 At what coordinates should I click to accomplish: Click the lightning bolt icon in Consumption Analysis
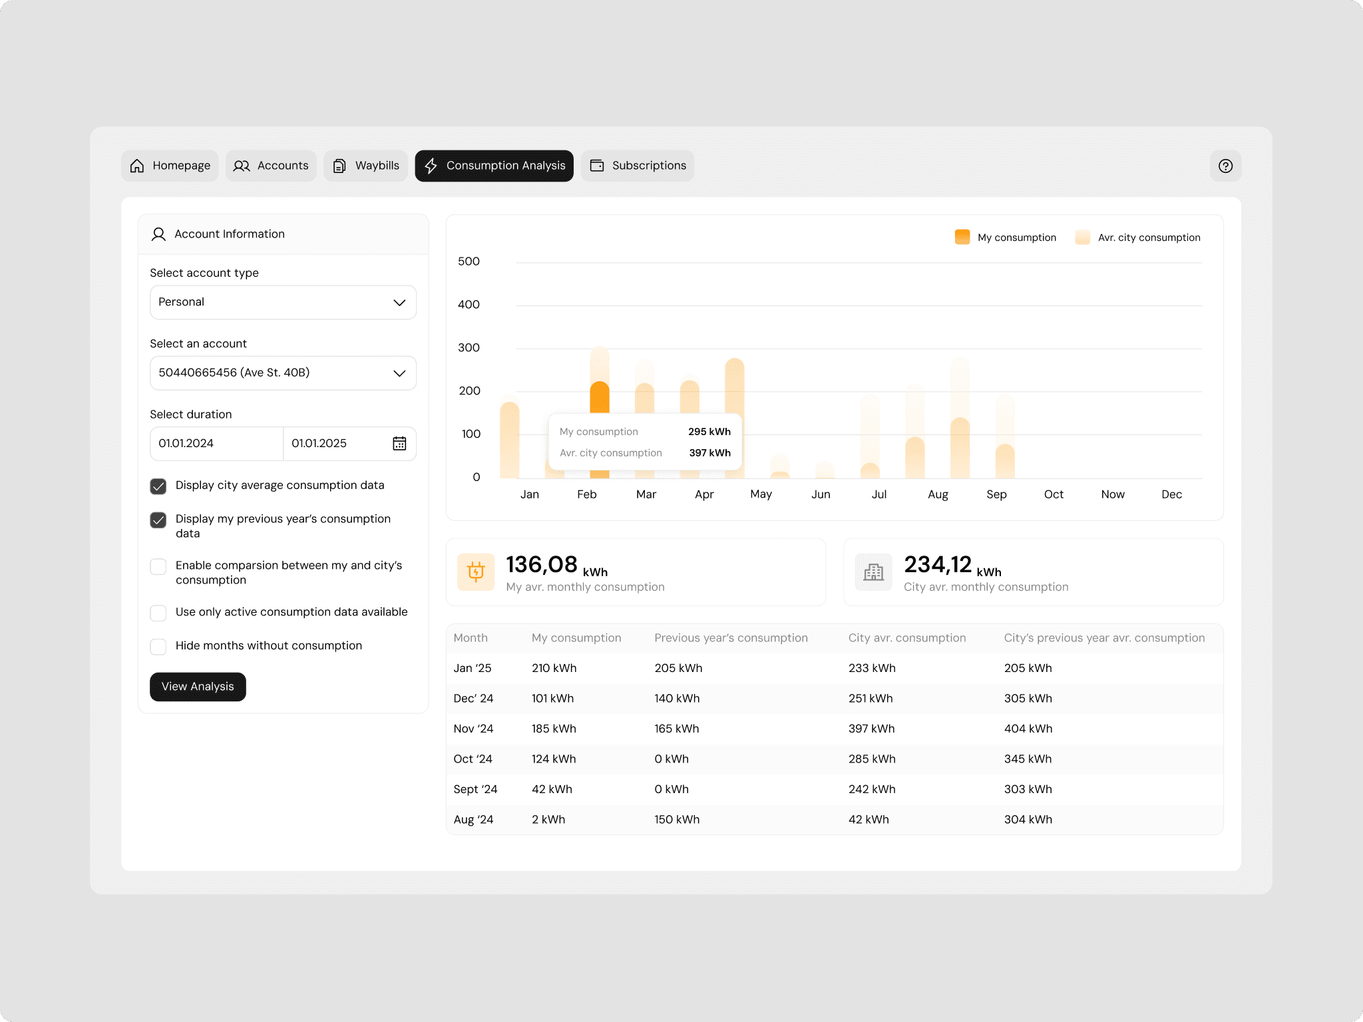(x=431, y=166)
